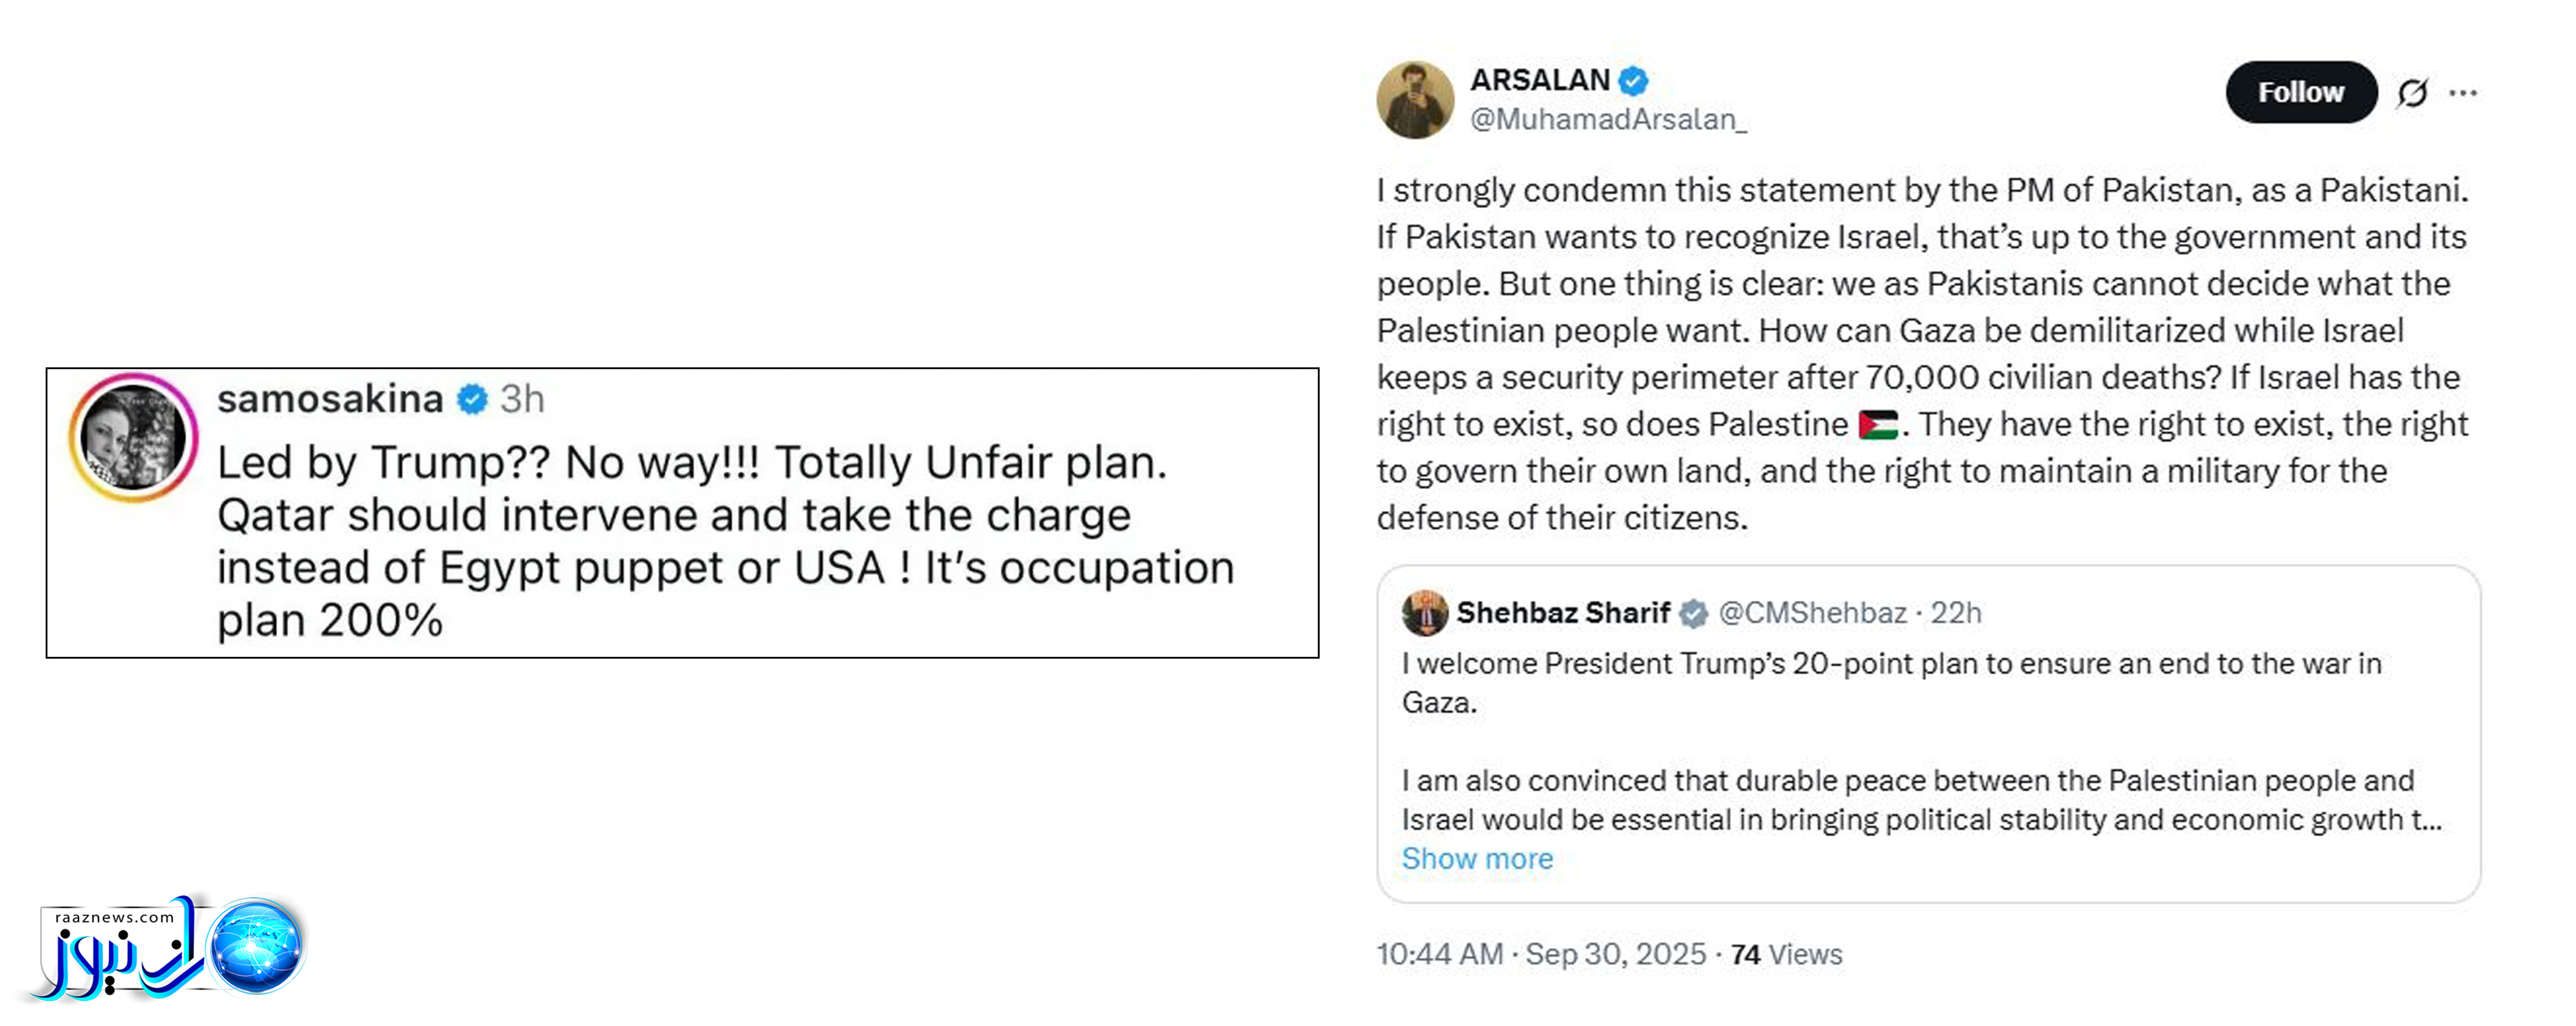Open the @CMShehbaz handle
Screen dimensions: 2576x1026
(1812, 612)
